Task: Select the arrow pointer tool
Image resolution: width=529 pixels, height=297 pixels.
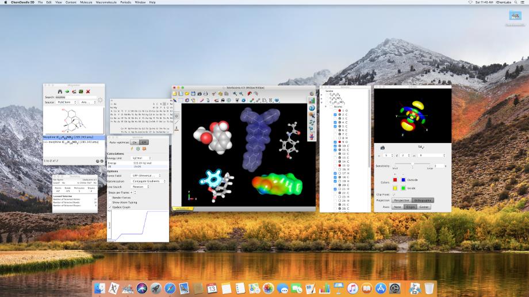Action: 175,100
